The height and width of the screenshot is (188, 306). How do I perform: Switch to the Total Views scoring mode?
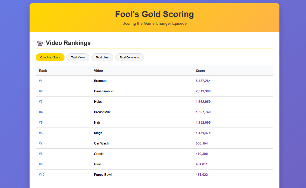[x=78, y=57]
